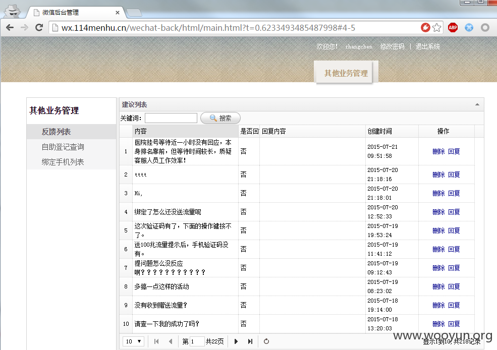Reply to row 6 送100兆流量 feedback
Viewport: 497px width, 350px height.
pos(454,249)
